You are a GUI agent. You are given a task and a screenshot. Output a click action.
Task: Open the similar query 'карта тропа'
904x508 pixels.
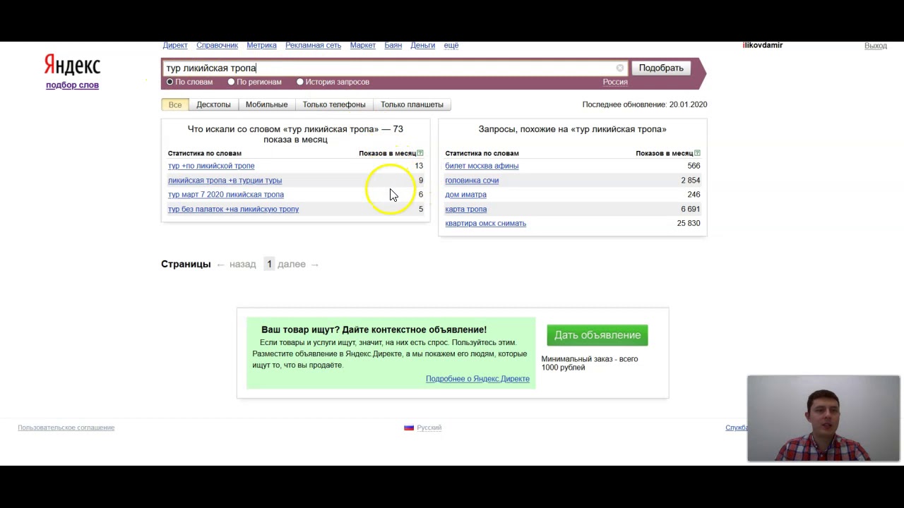tap(466, 210)
